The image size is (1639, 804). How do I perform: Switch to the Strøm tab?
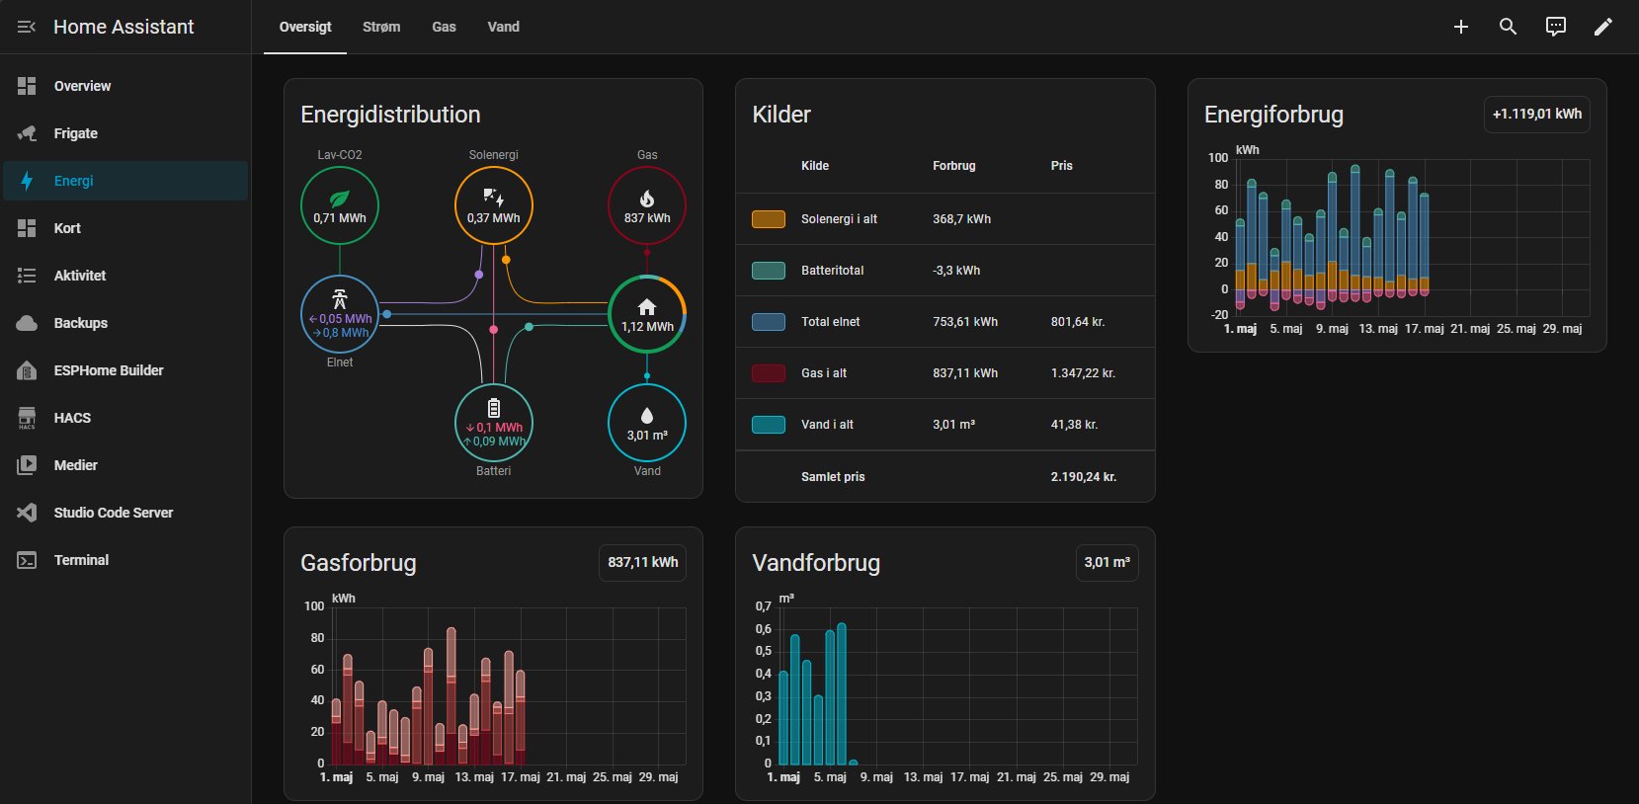[381, 27]
